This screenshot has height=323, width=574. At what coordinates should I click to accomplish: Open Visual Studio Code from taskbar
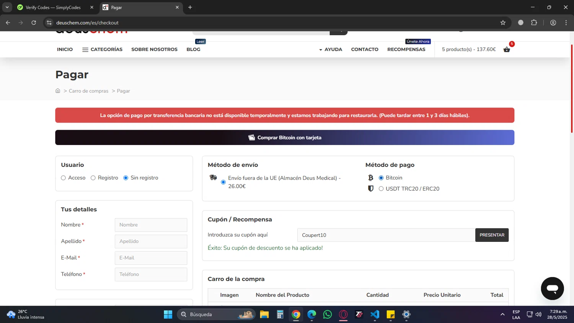pos(375,315)
